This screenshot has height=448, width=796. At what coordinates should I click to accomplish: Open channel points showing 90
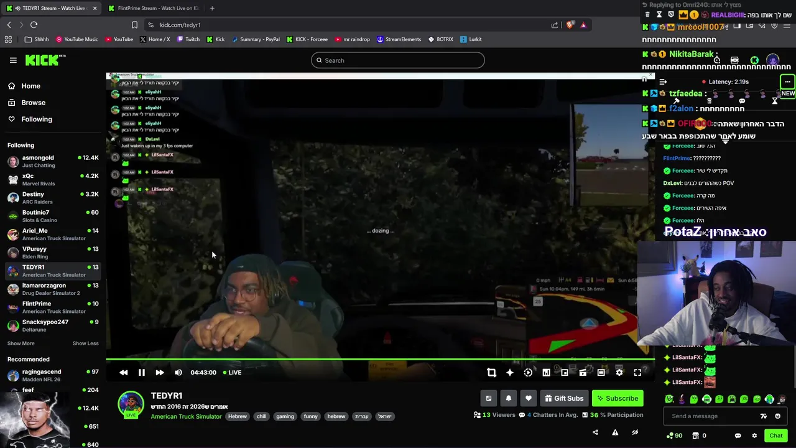pyautogui.click(x=674, y=436)
